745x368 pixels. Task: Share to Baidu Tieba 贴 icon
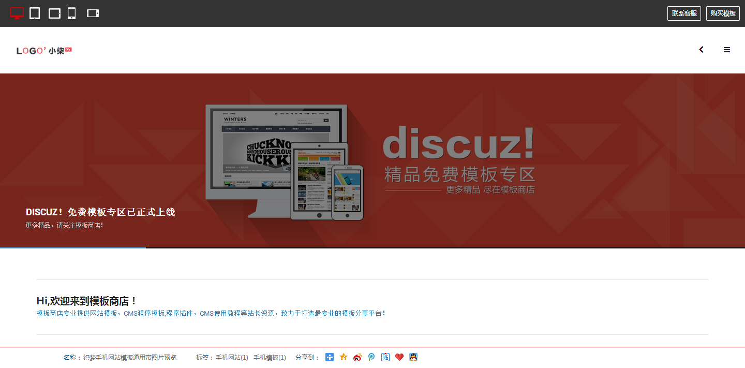pos(385,357)
